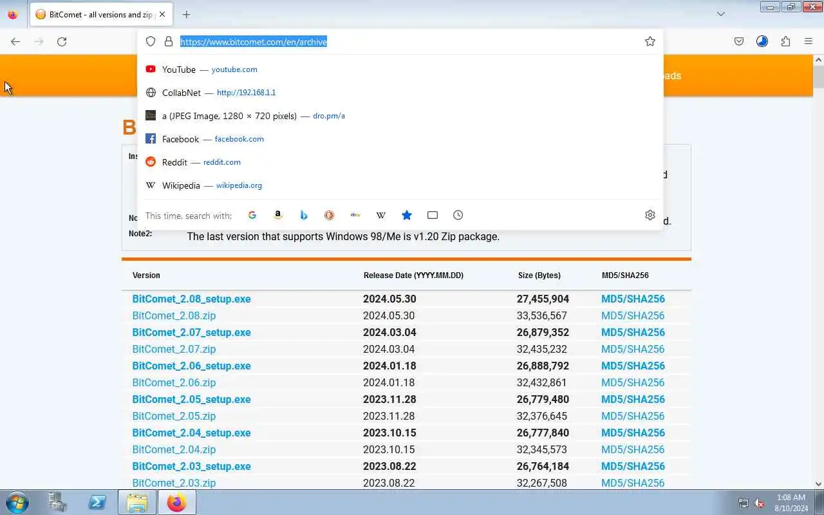Search history this time

click(458, 215)
